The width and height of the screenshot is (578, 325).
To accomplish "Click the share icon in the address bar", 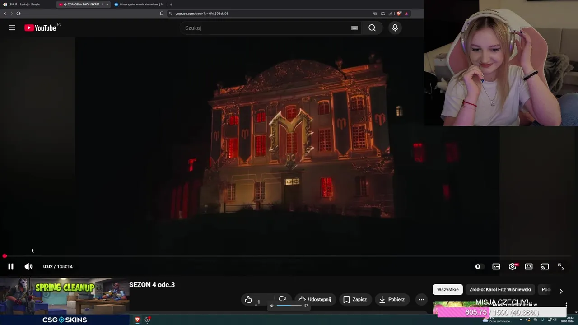I will [391, 14].
